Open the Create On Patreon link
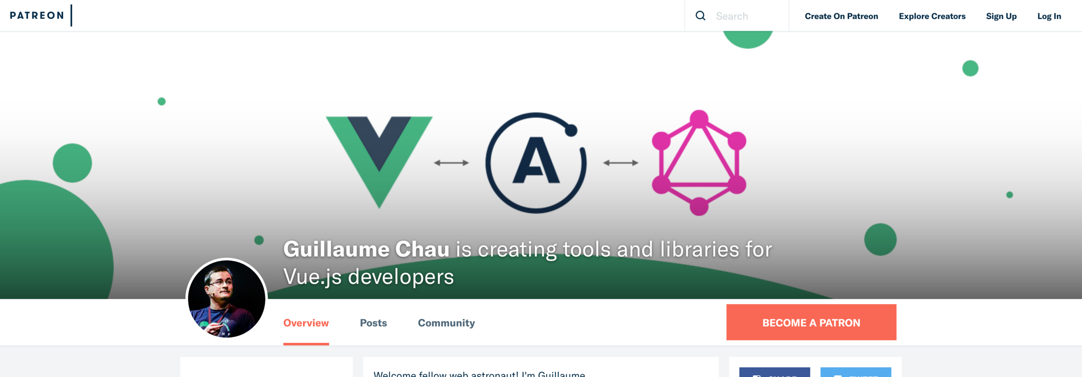This screenshot has height=377, width=1082. coord(841,16)
